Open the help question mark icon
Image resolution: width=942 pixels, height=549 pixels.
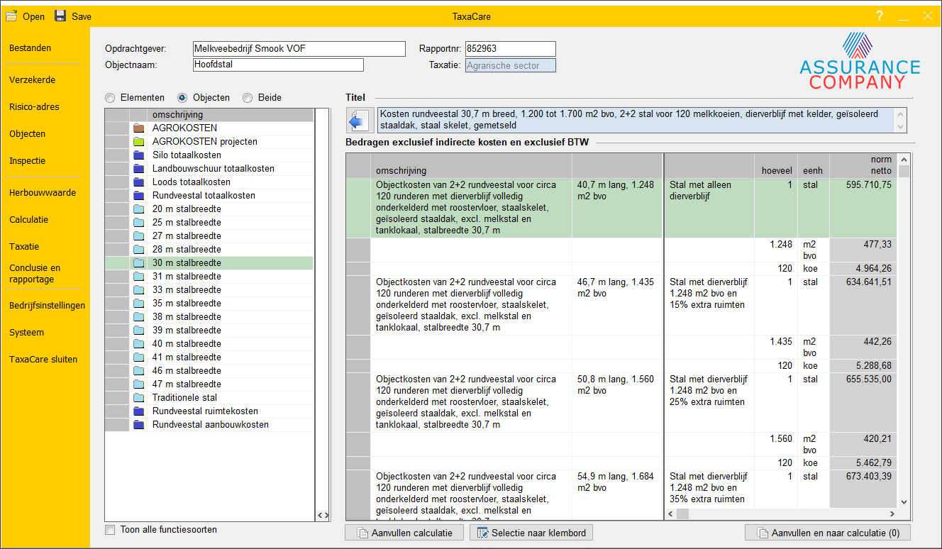(880, 16)
